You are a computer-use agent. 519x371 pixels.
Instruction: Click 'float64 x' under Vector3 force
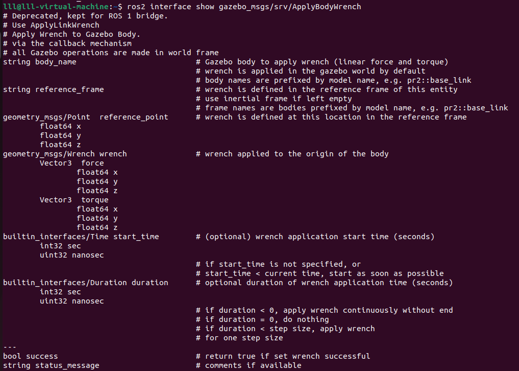click(x=97, y=172)
